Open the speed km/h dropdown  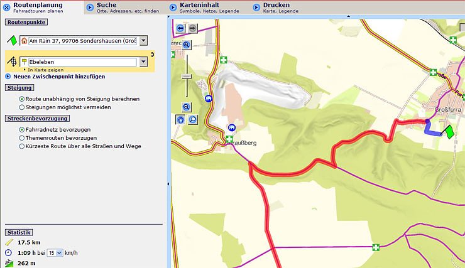coord(60,252)
